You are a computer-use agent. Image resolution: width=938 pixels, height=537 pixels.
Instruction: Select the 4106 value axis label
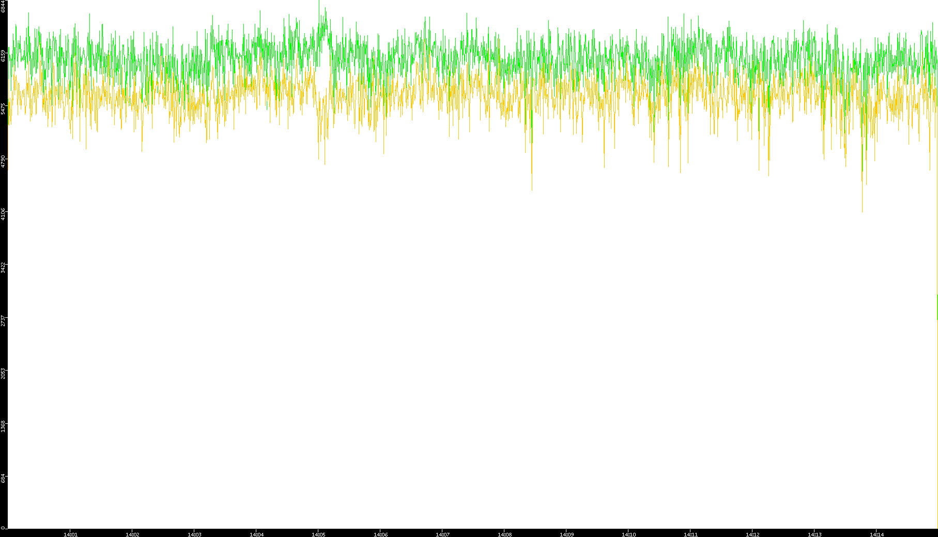[x=3, y=214]
